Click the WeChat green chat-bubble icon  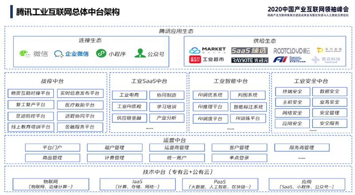25,54
